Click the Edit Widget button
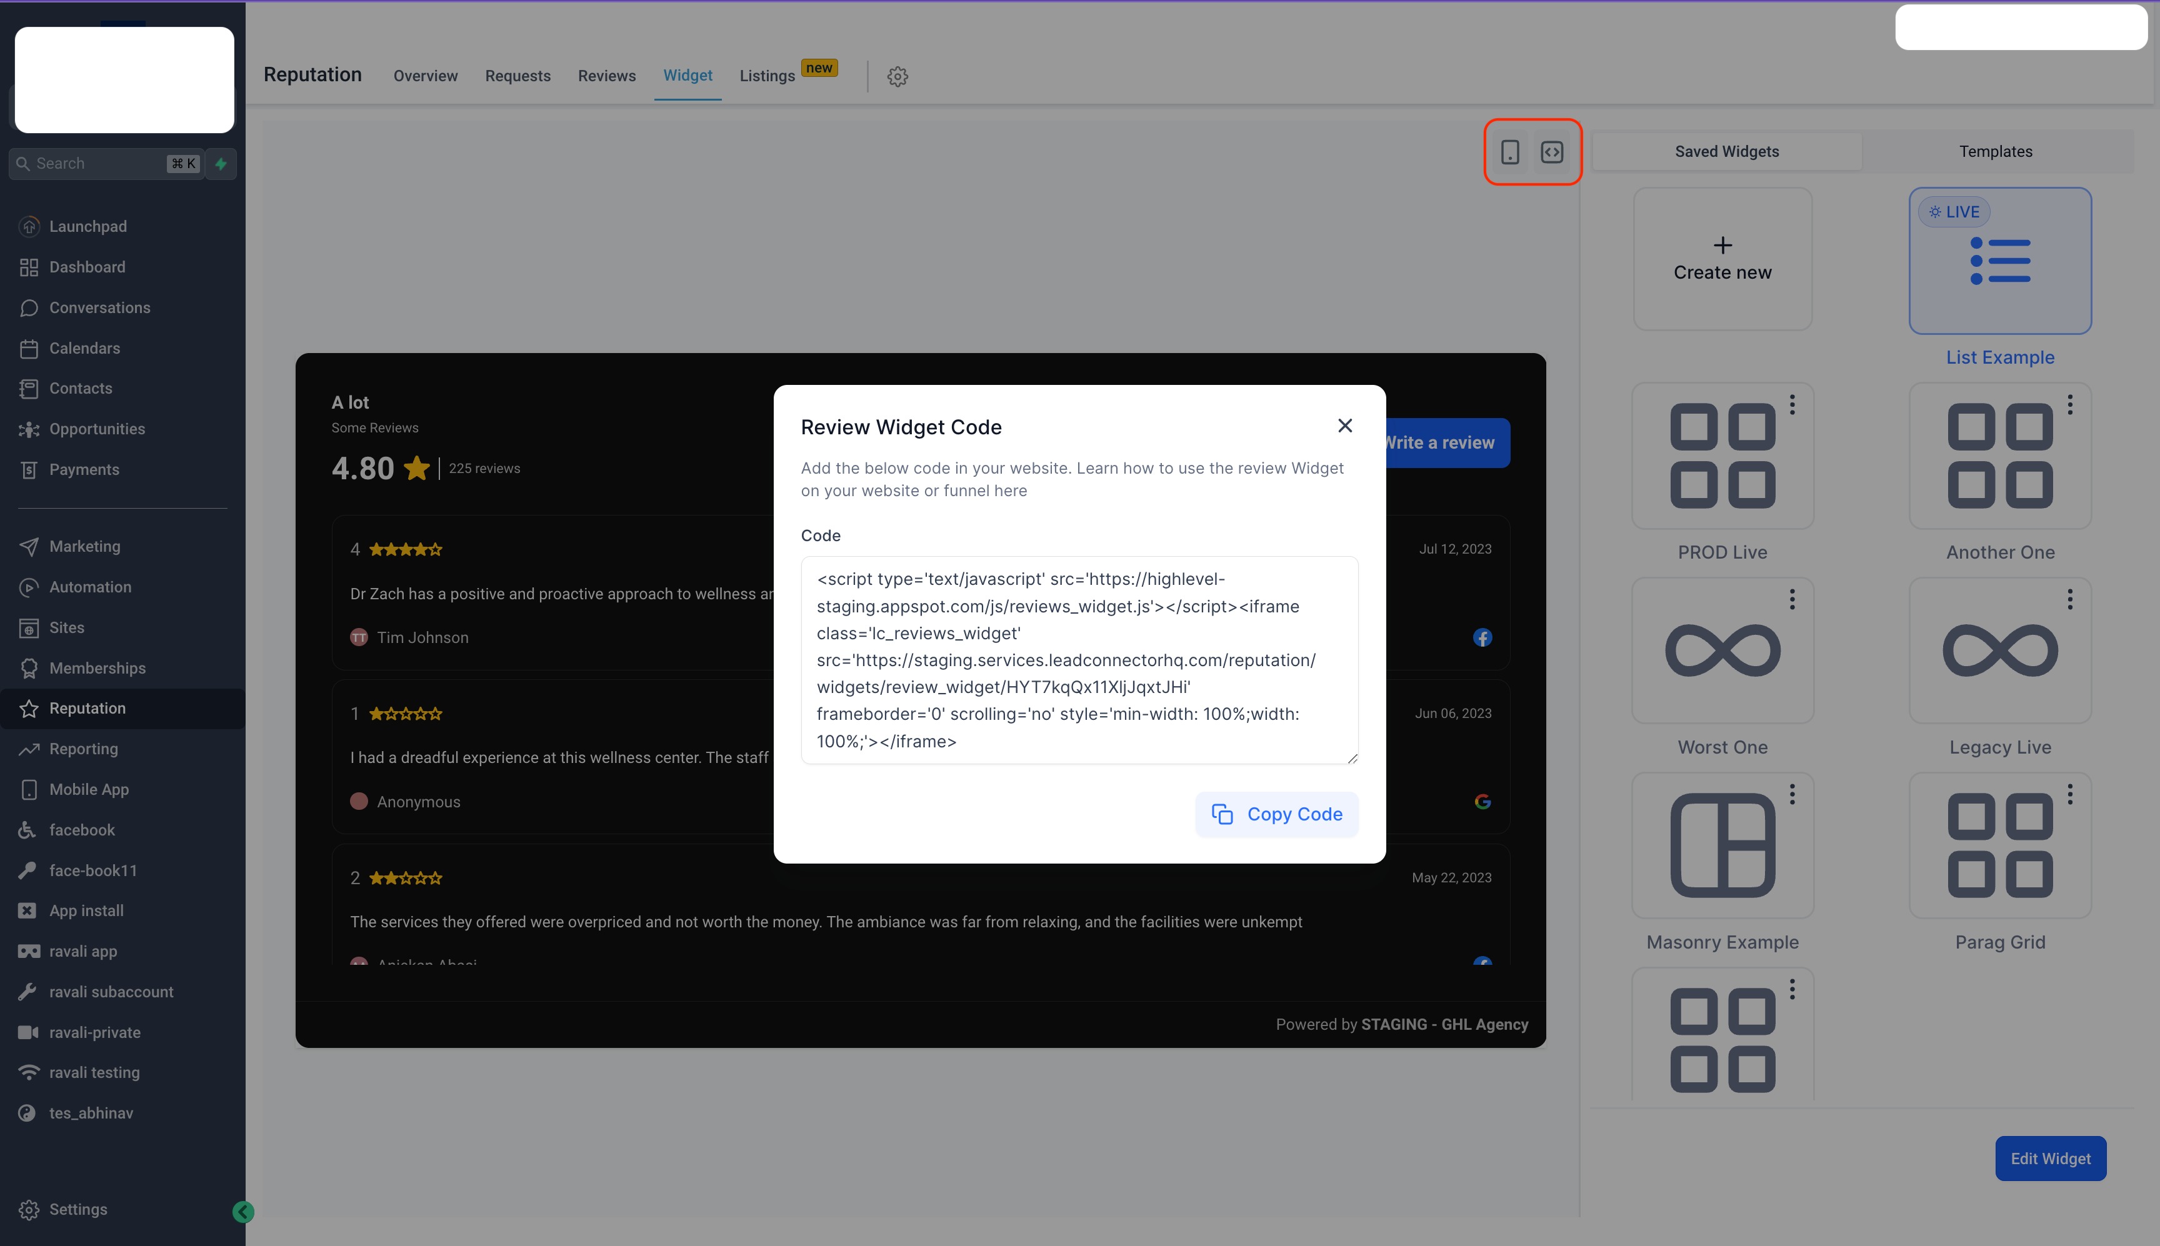 point(2049,1158)
